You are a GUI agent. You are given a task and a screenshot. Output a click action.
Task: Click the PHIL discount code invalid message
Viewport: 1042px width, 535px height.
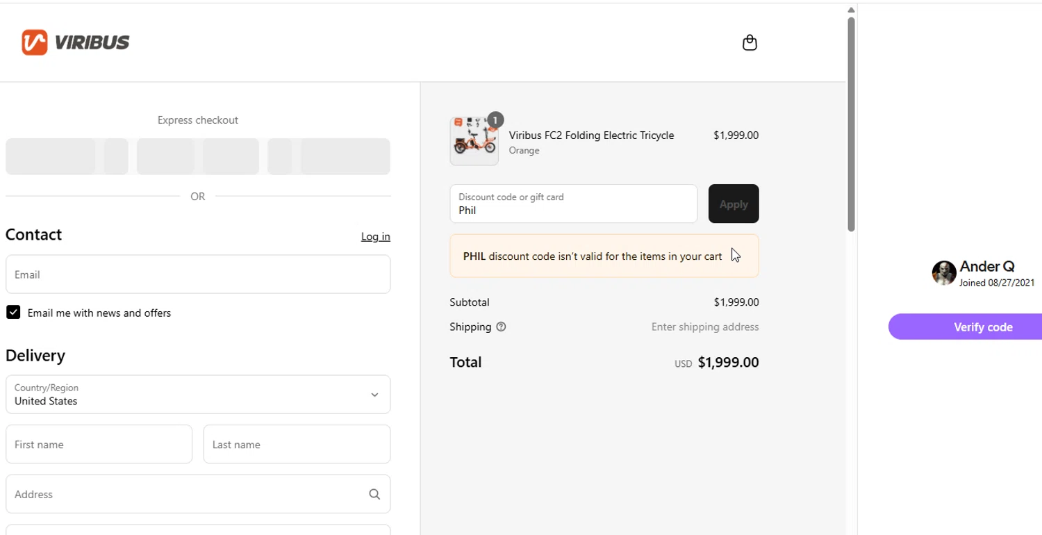(x=604, y=256)
